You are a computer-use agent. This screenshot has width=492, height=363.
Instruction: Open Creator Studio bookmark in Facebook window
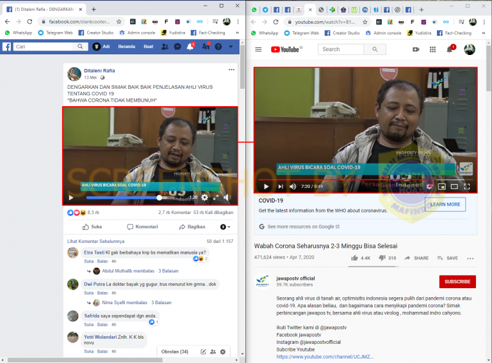[96, 33]
